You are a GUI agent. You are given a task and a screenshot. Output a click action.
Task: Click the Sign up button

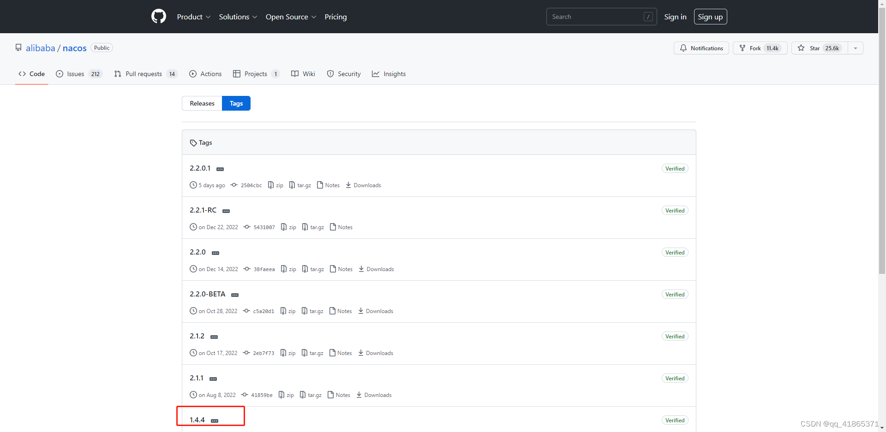[710, 17]
